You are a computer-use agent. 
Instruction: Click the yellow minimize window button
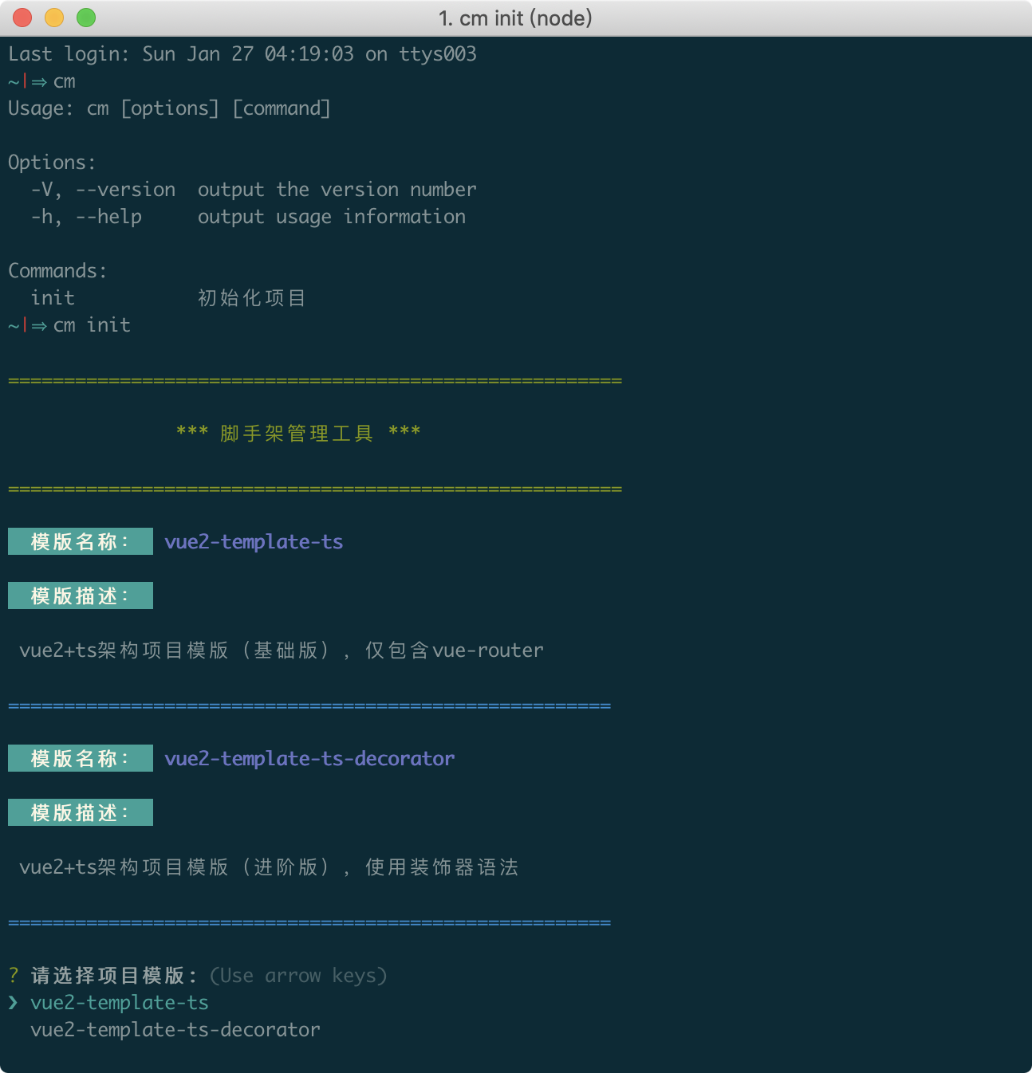pos(54,18)
